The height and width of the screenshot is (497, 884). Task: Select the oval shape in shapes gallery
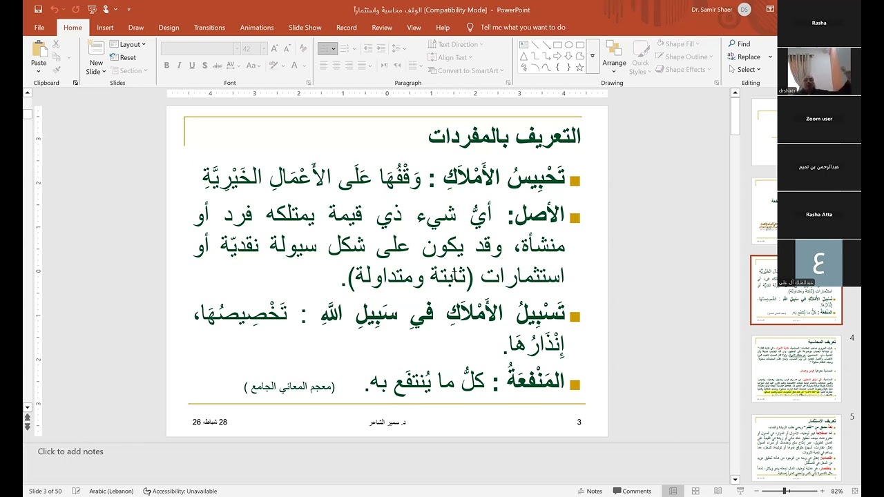pos(568,45)
